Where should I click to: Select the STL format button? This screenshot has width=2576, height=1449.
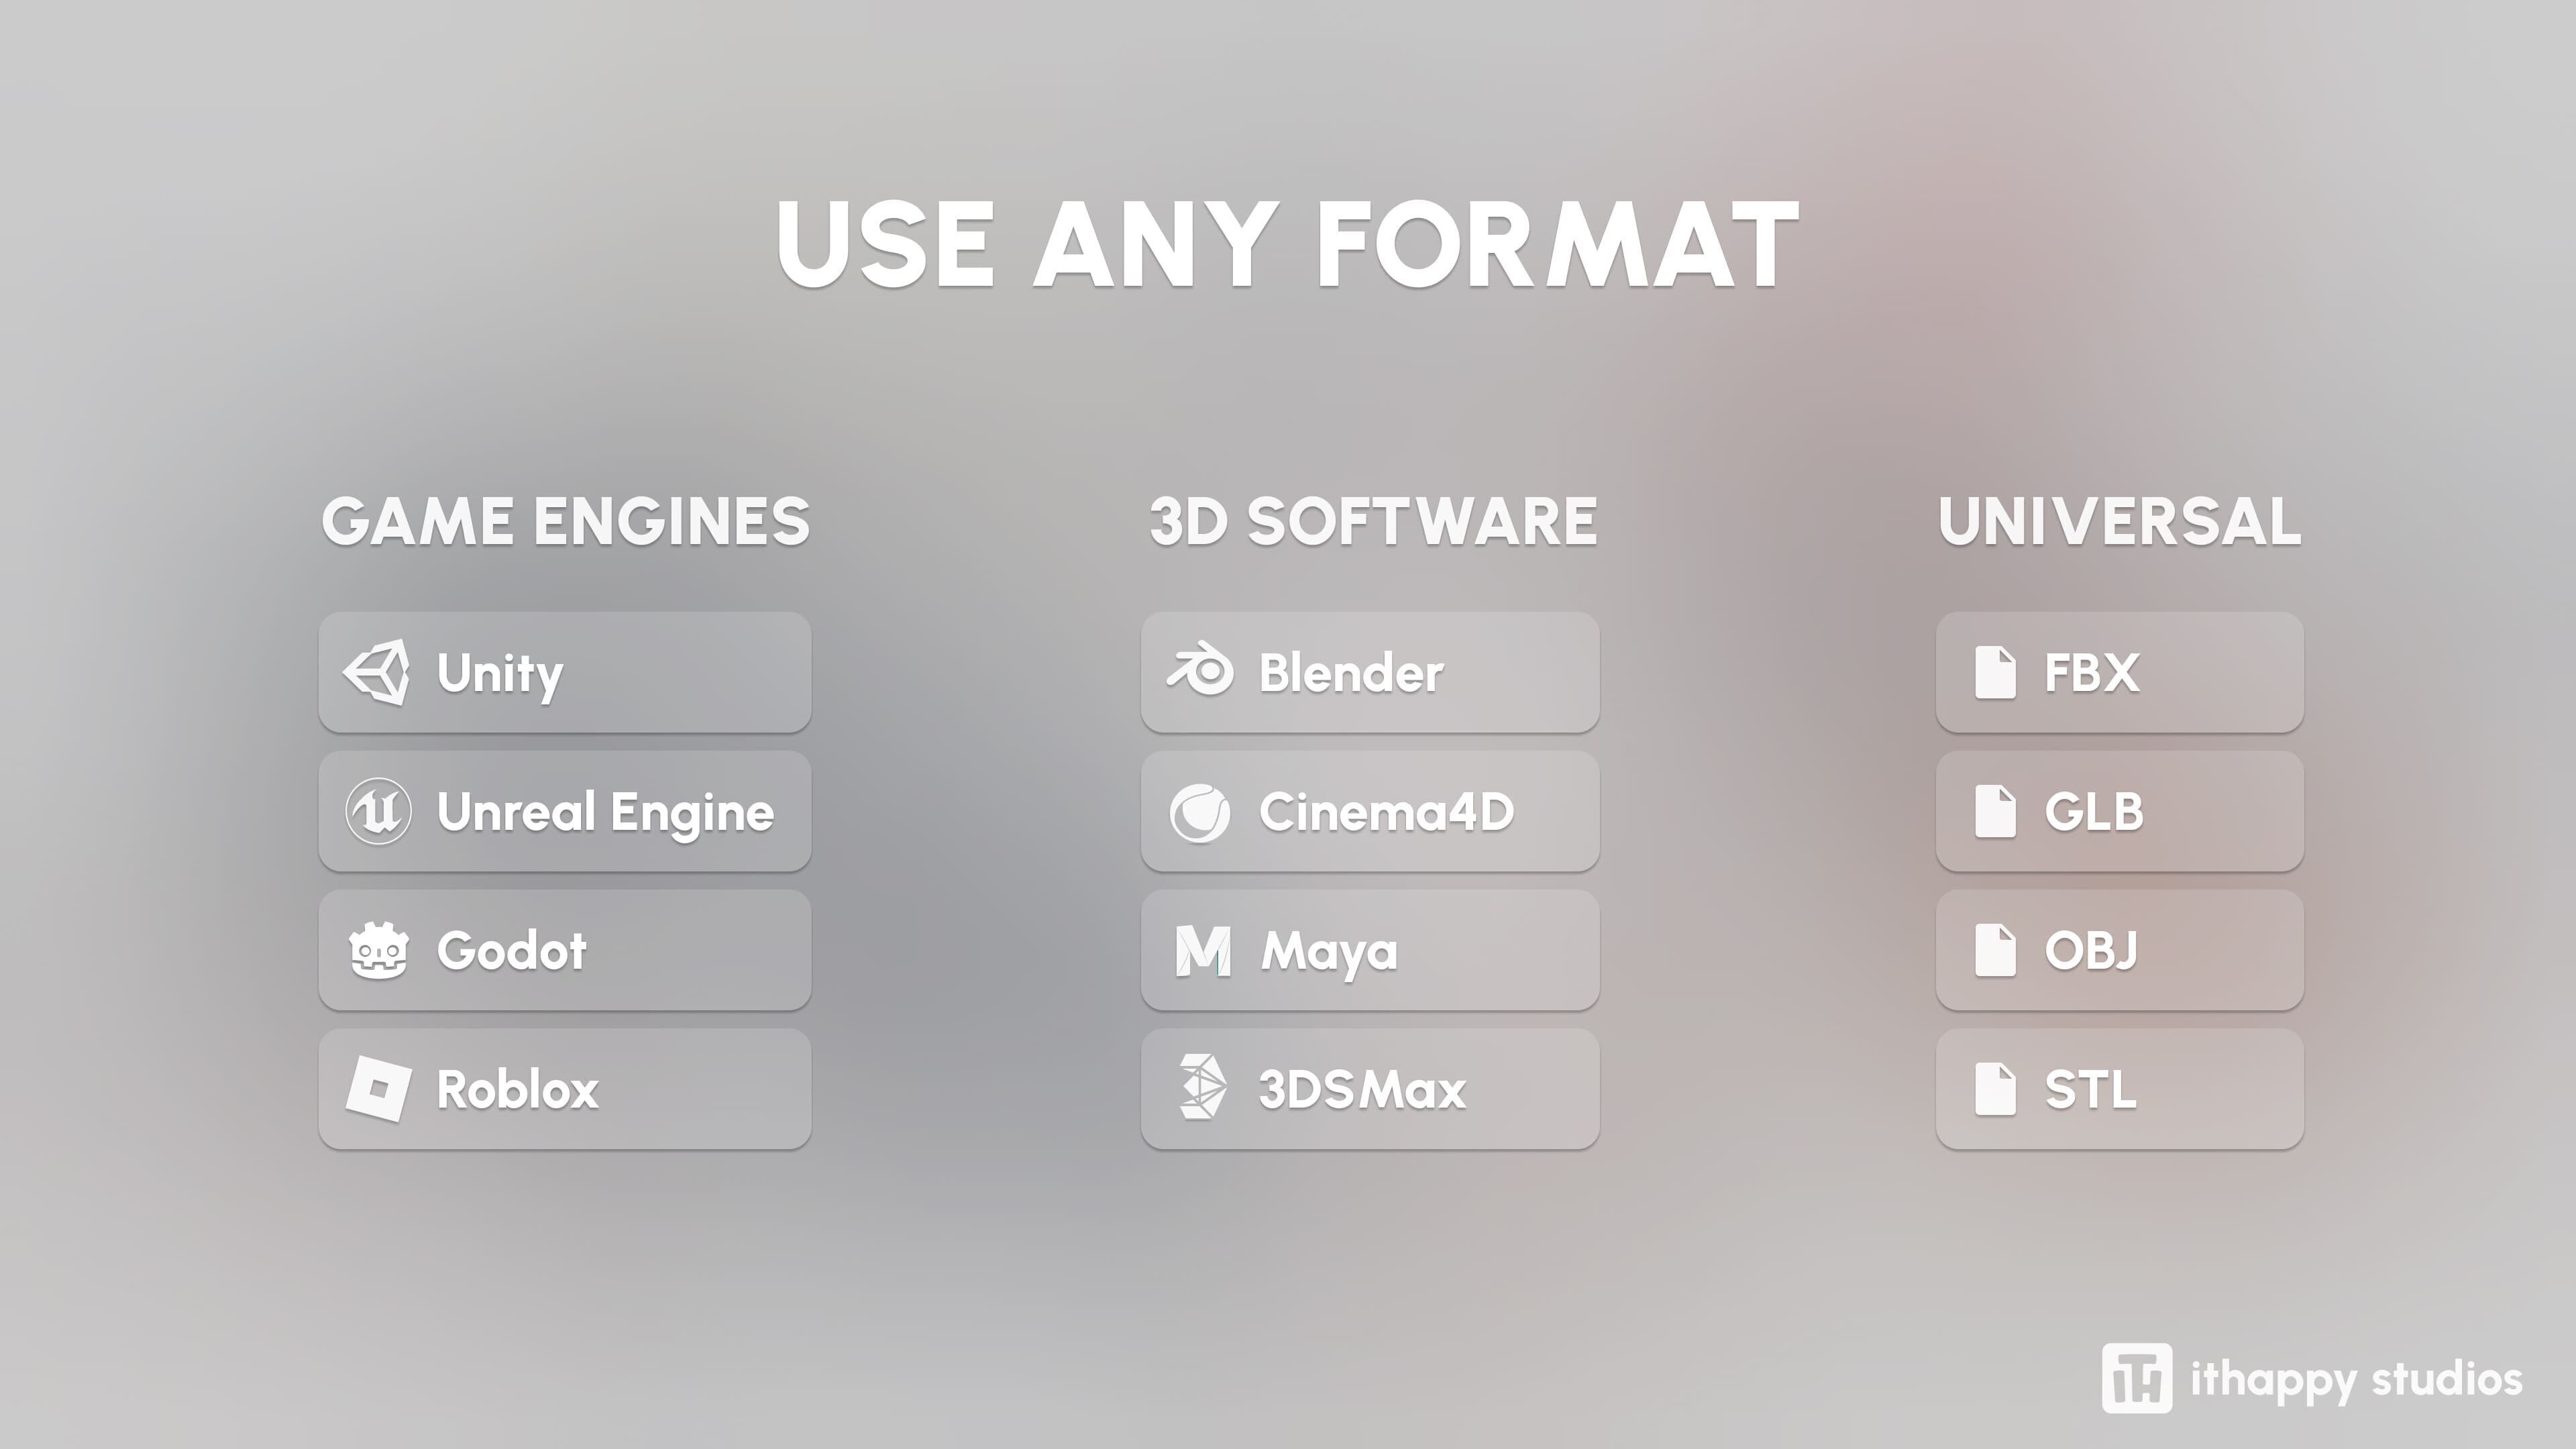[x=2119, y=1089]
